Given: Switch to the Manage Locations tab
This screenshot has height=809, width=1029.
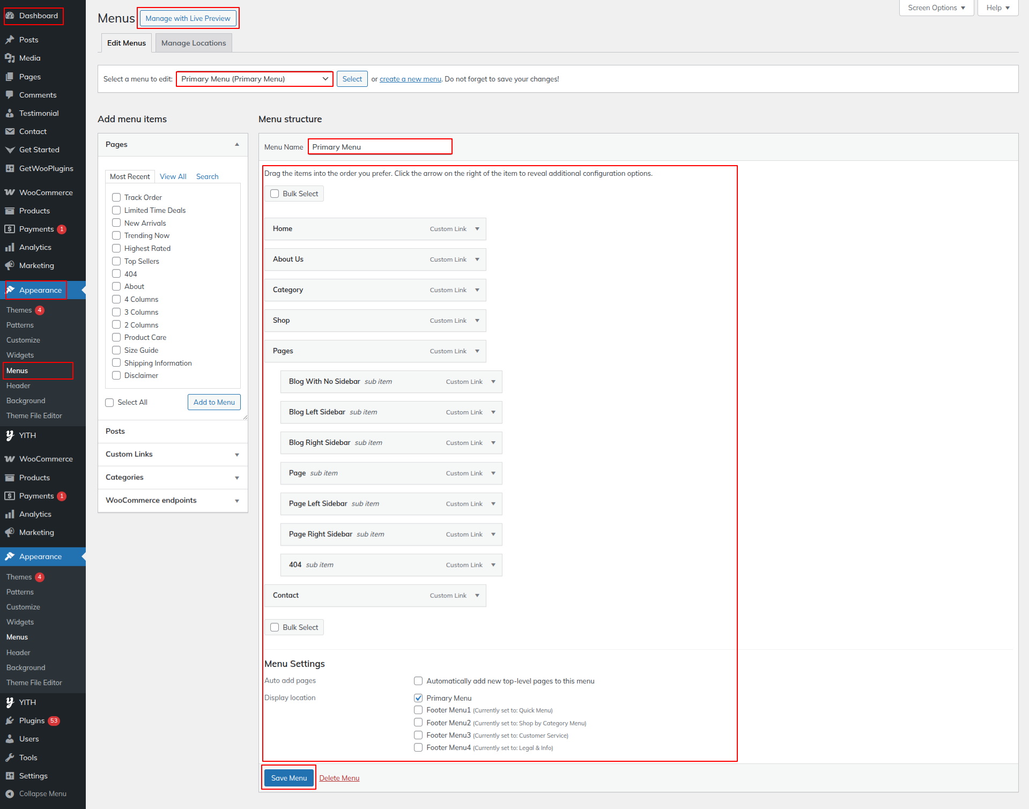Looking at the screenshot, I should (x=194, y=43).
